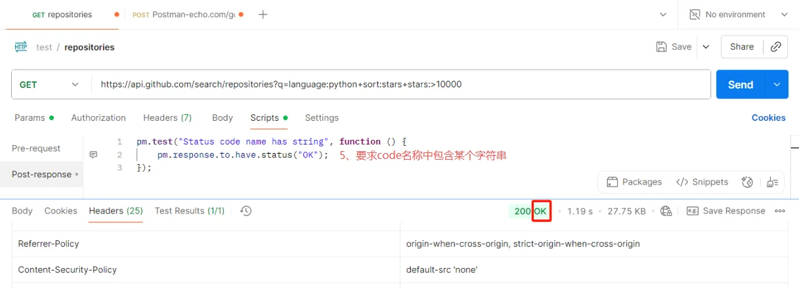Click the Send button

coord(741,85)
